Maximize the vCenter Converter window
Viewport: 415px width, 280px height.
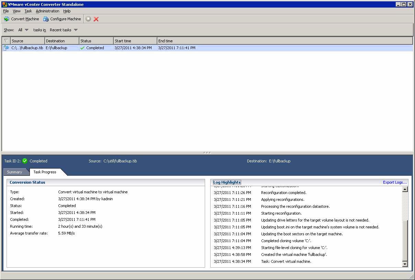coord(404,4)
